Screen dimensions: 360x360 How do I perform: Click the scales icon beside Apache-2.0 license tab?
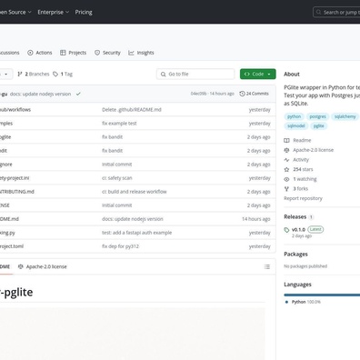pos(21,266)
